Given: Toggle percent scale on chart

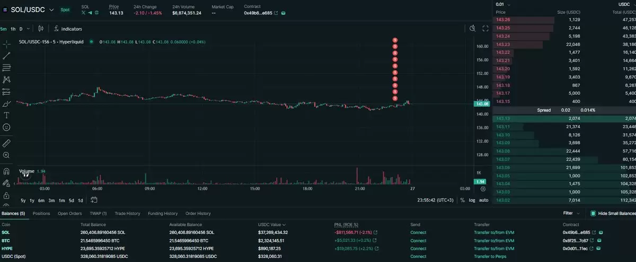Looking at the screenshot, I should pos(462,200).
